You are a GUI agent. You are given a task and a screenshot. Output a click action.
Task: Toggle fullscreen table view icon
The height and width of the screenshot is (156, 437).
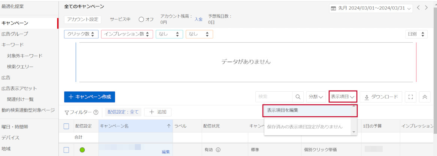point(410,97)
